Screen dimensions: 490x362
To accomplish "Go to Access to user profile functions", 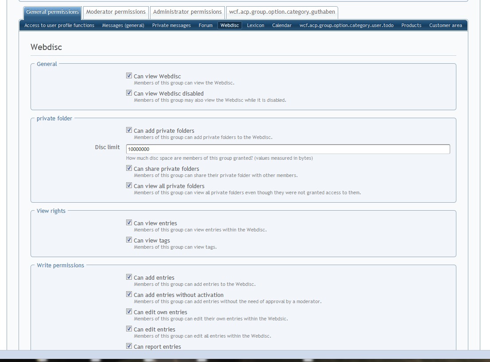I will pyautogui.click(x=59, y=26).
